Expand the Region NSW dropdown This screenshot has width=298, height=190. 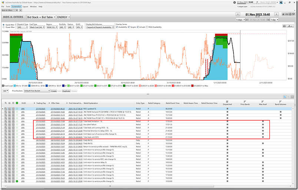[52, 27]
